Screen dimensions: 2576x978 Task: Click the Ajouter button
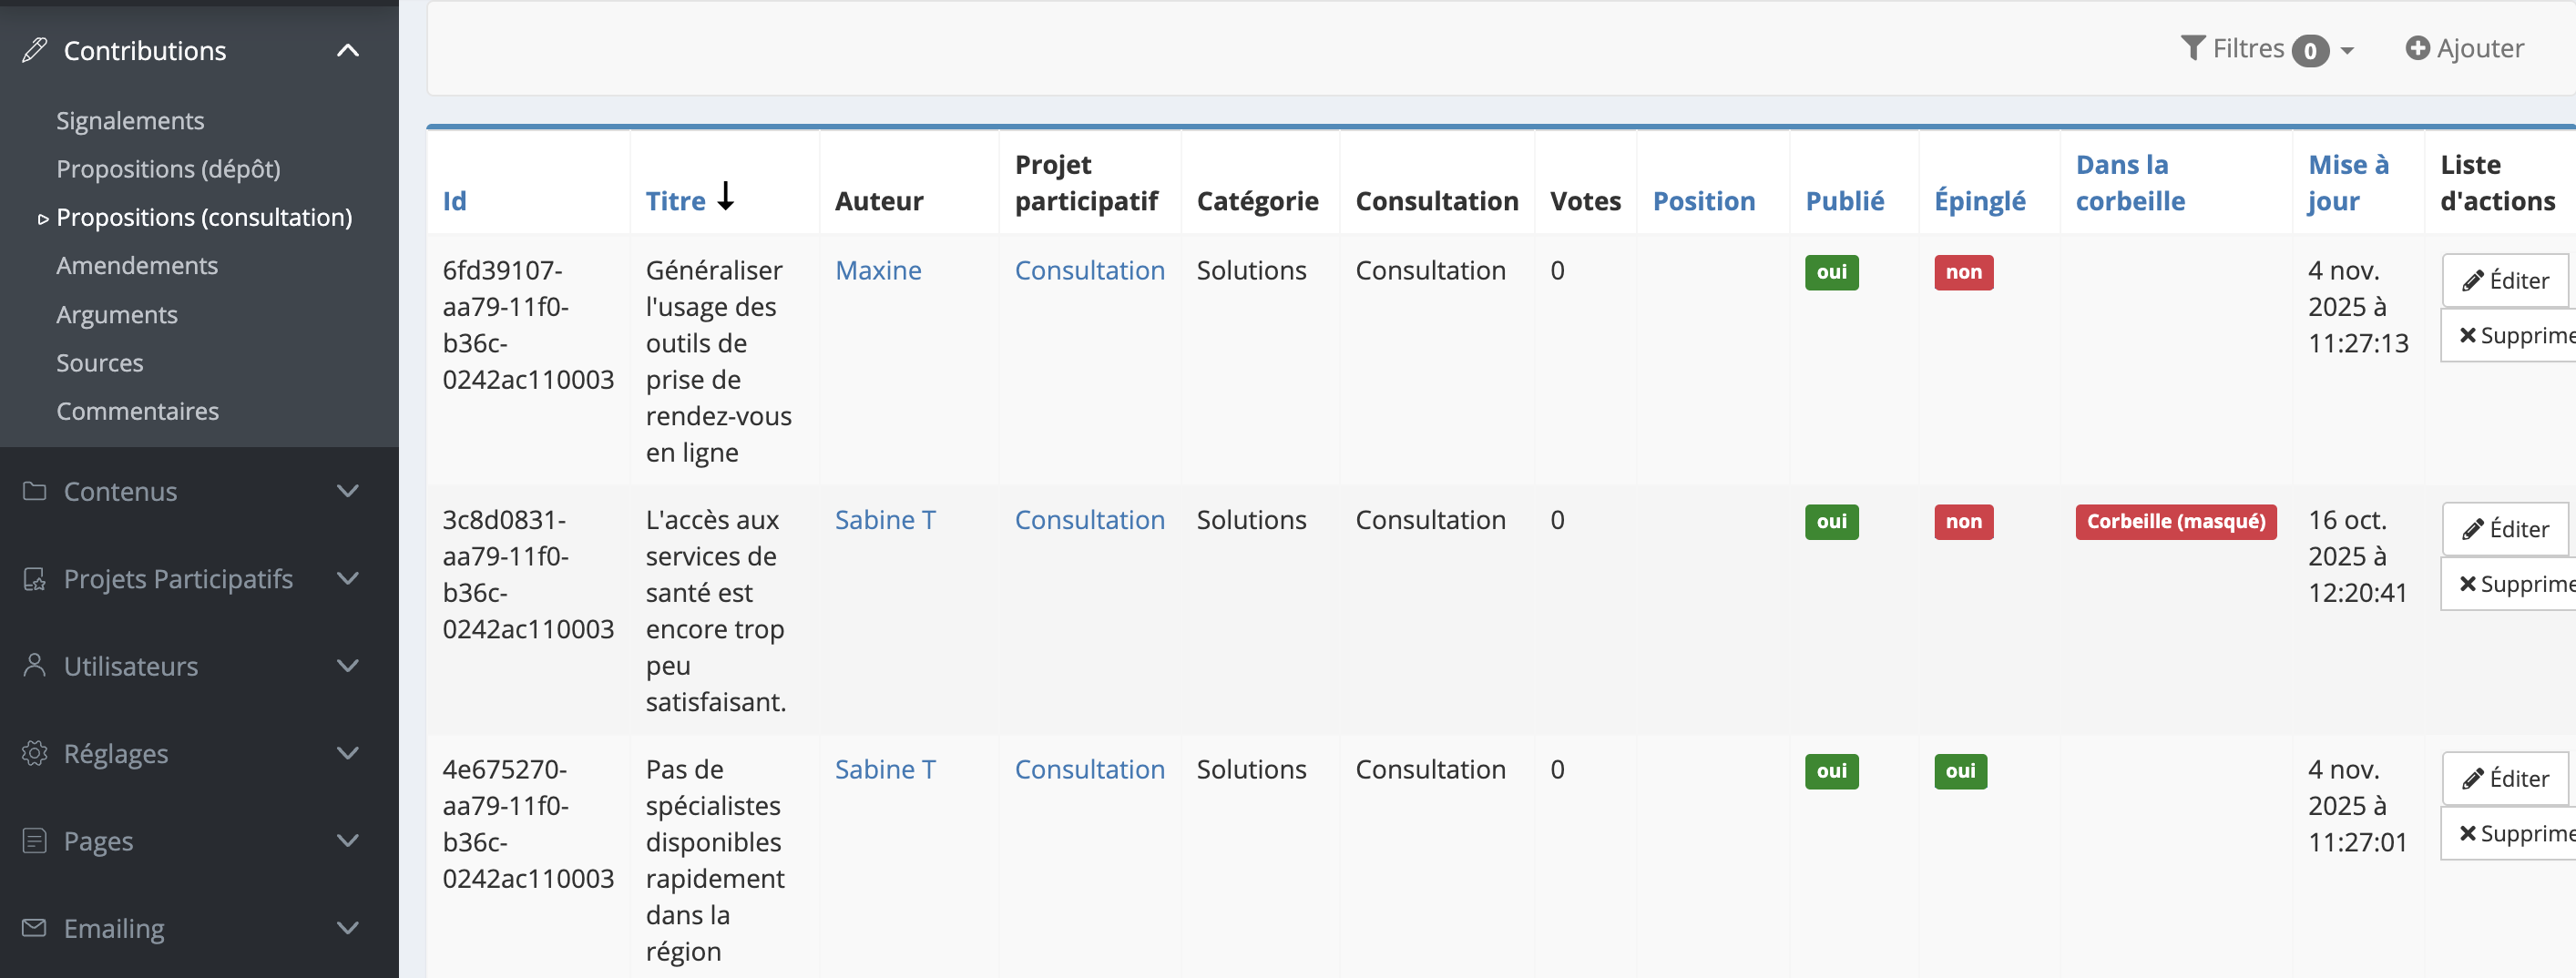2464,48
